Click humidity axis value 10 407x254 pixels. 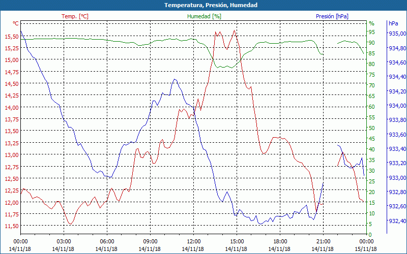point(372,213)
